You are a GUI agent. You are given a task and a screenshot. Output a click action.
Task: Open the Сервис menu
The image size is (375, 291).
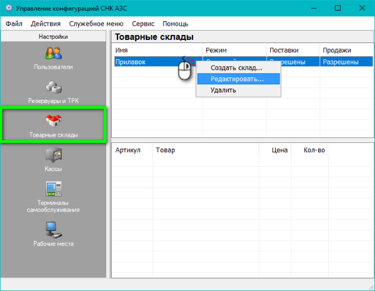[x=143, y=24]
